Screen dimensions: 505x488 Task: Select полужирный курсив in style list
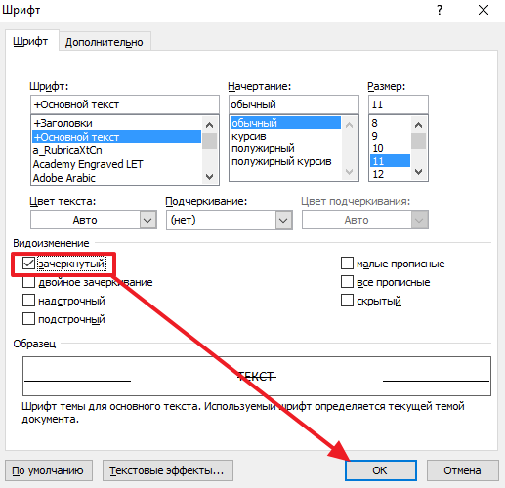tap(281, 161)
